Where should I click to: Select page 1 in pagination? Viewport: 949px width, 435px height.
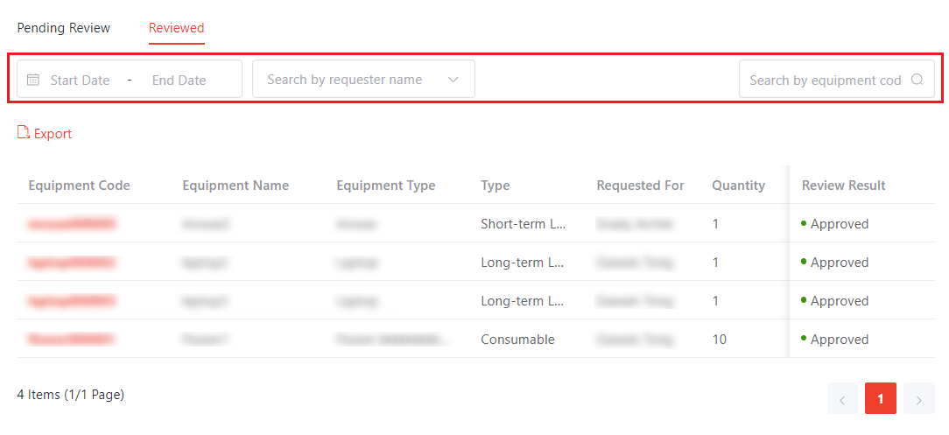pyautogui.click(x=880, y=399)
